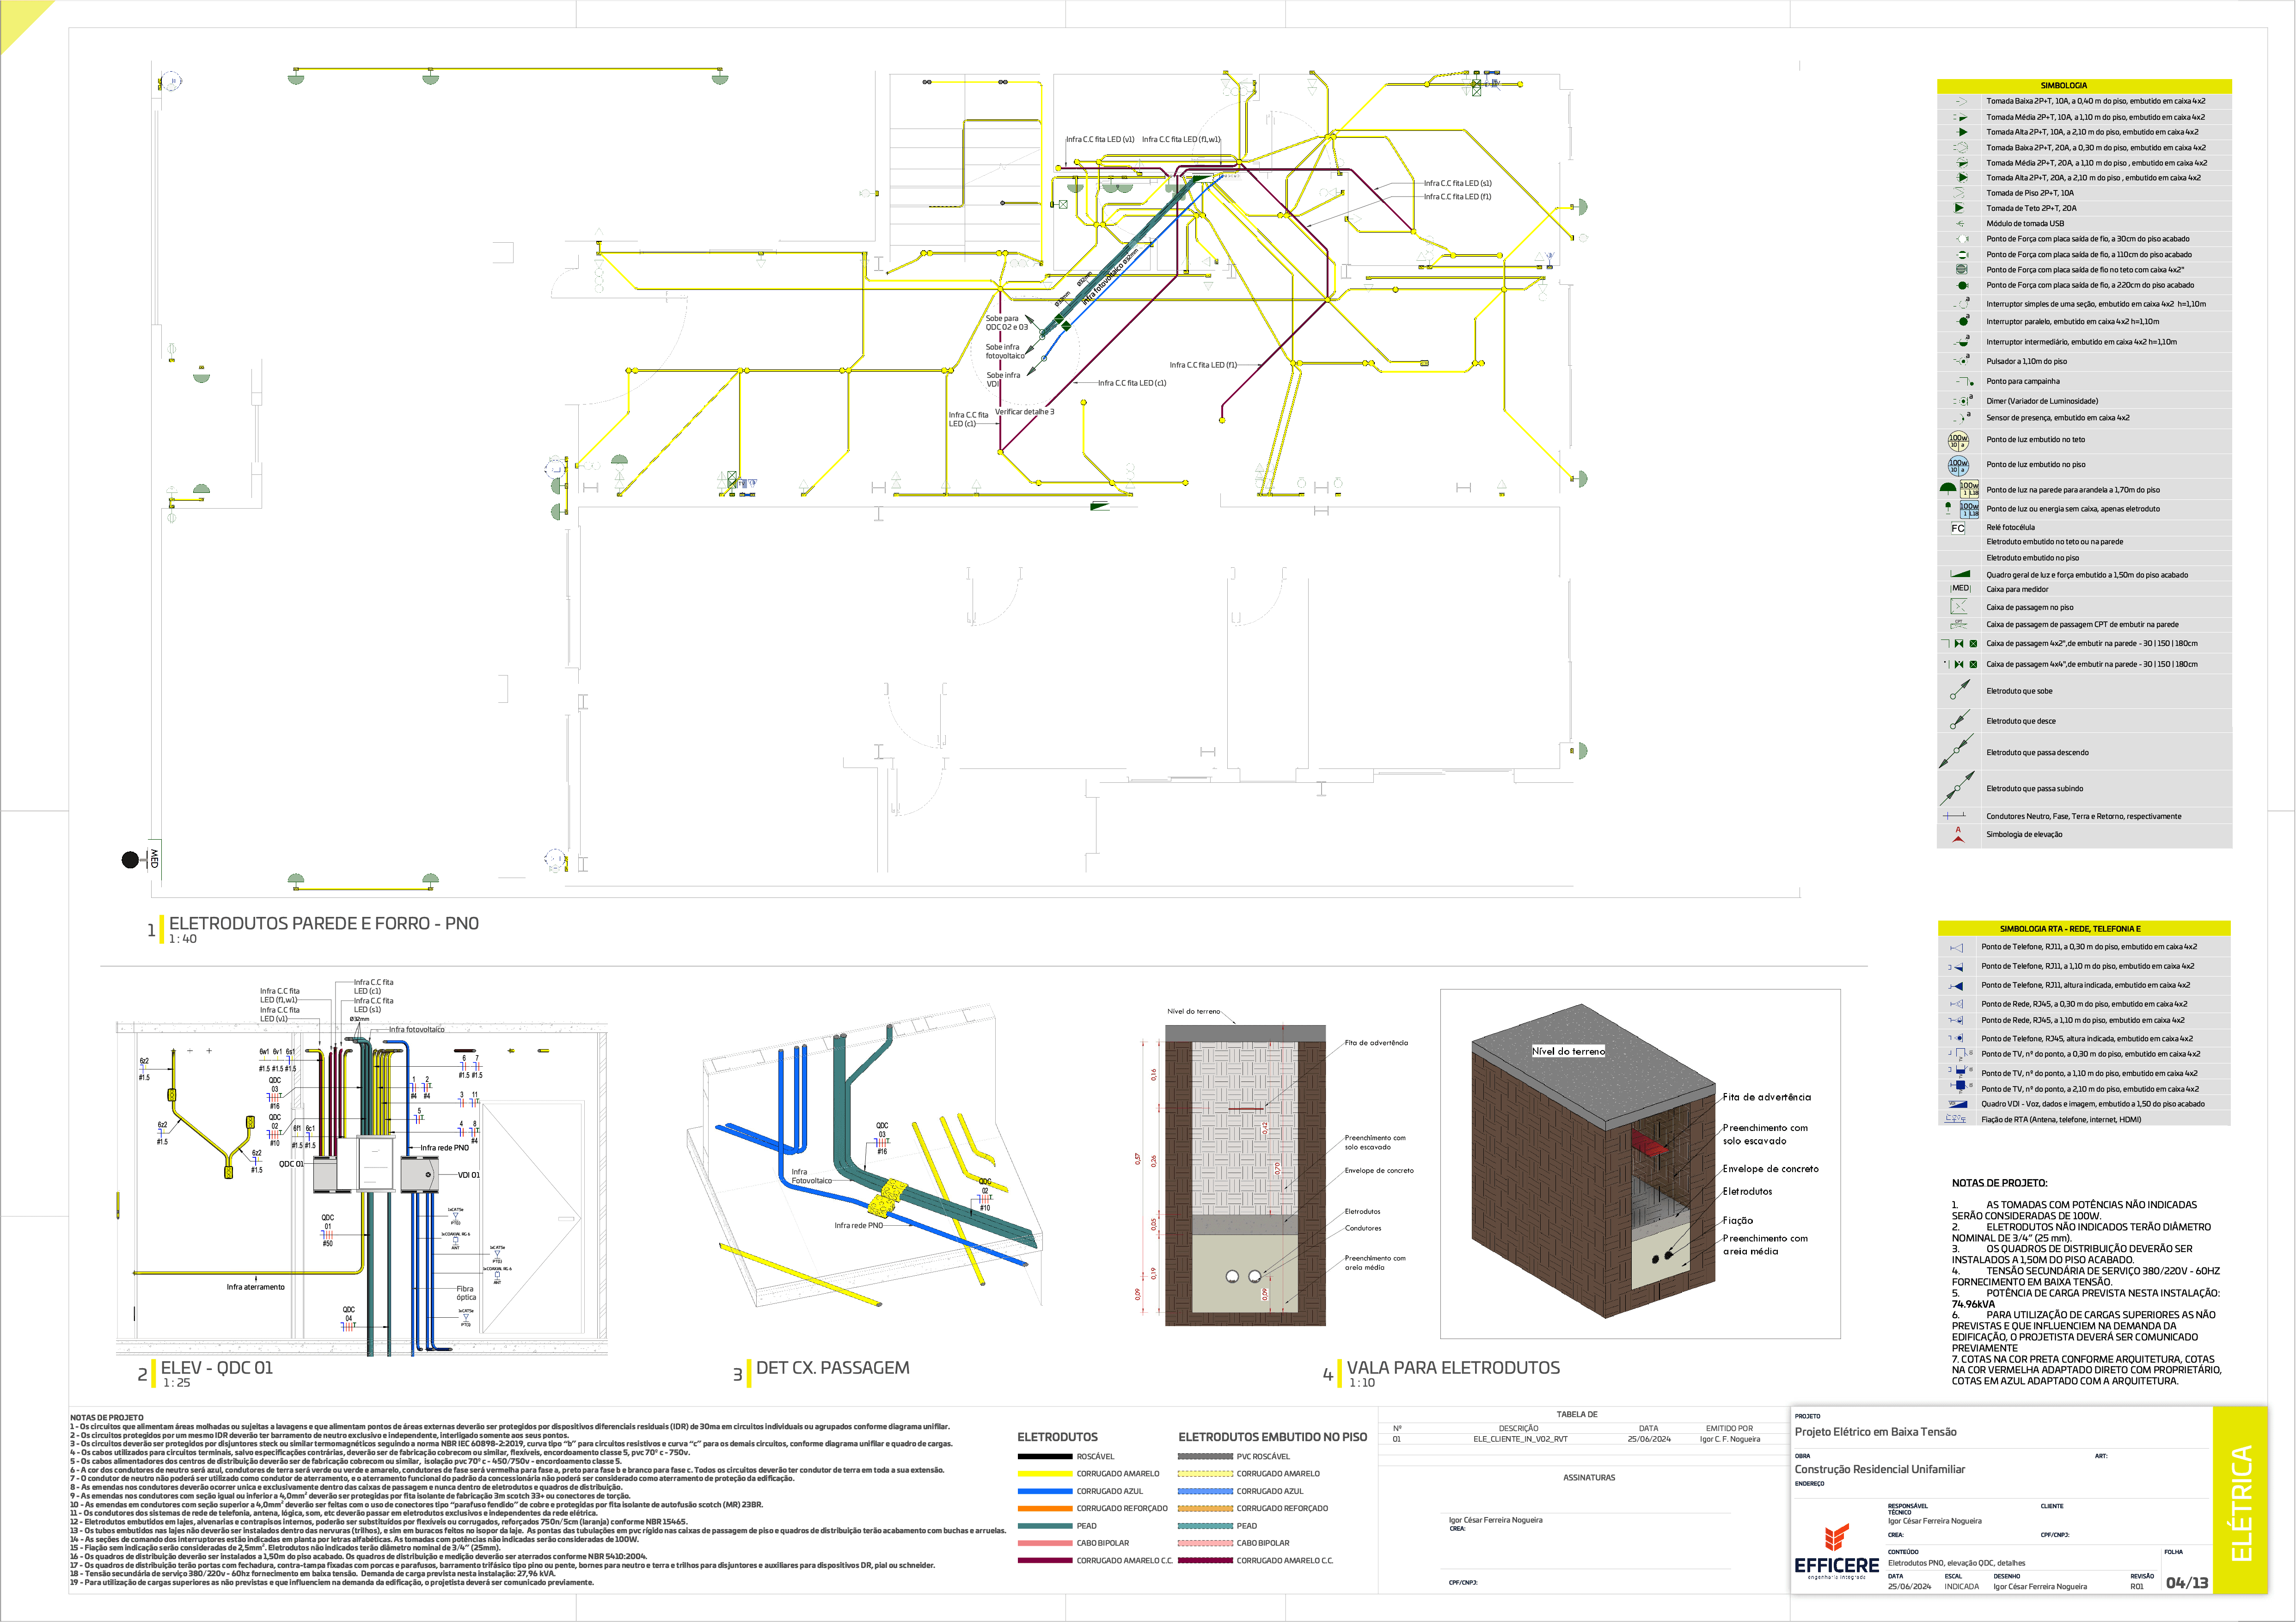Click the Tomada de Teto 2P+T symbol

point(1959,208)
